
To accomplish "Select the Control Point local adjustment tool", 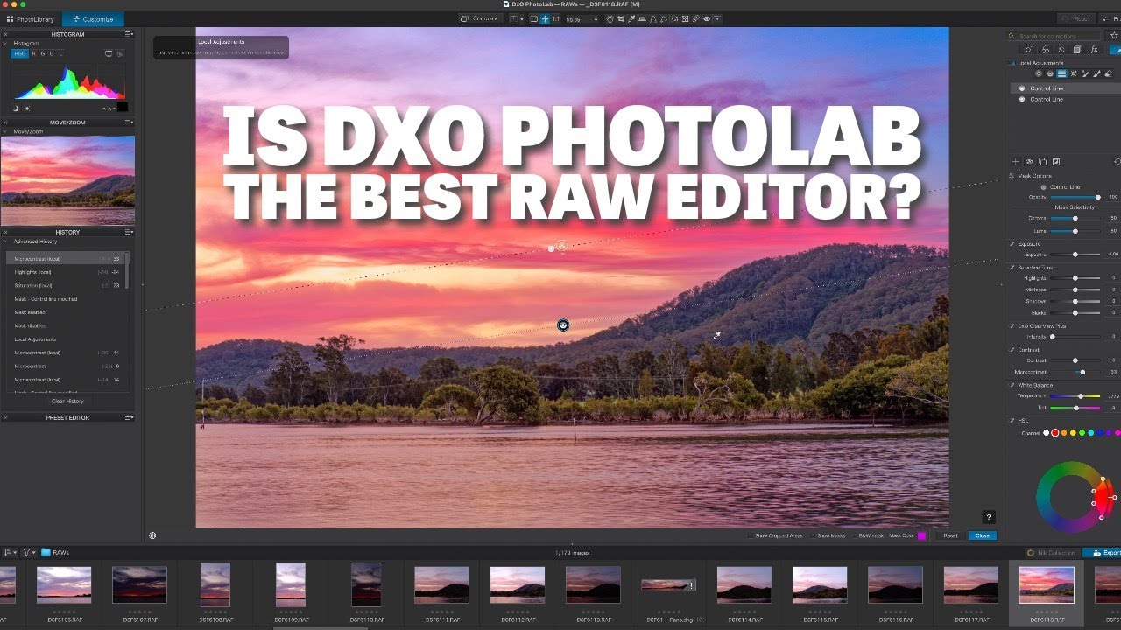I will (x=1039, y=73).
